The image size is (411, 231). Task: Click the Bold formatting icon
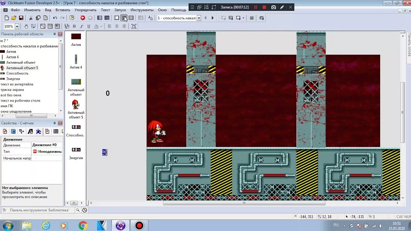(x=74, y=26)
